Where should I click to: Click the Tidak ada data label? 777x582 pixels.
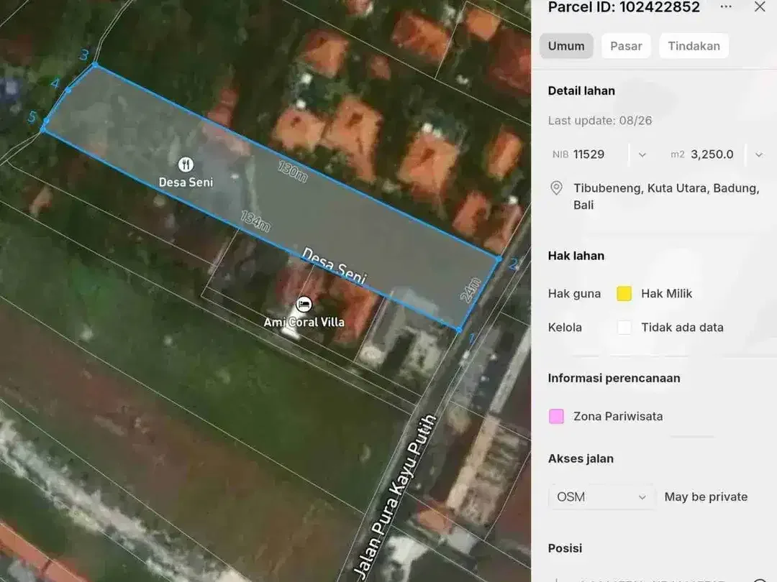(682, 327)
